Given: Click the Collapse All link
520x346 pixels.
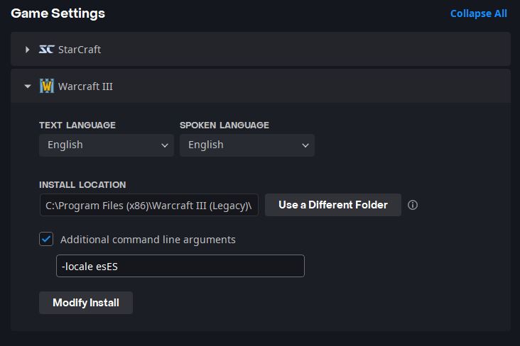Looking at the screenshot, I should click(479, 13).
